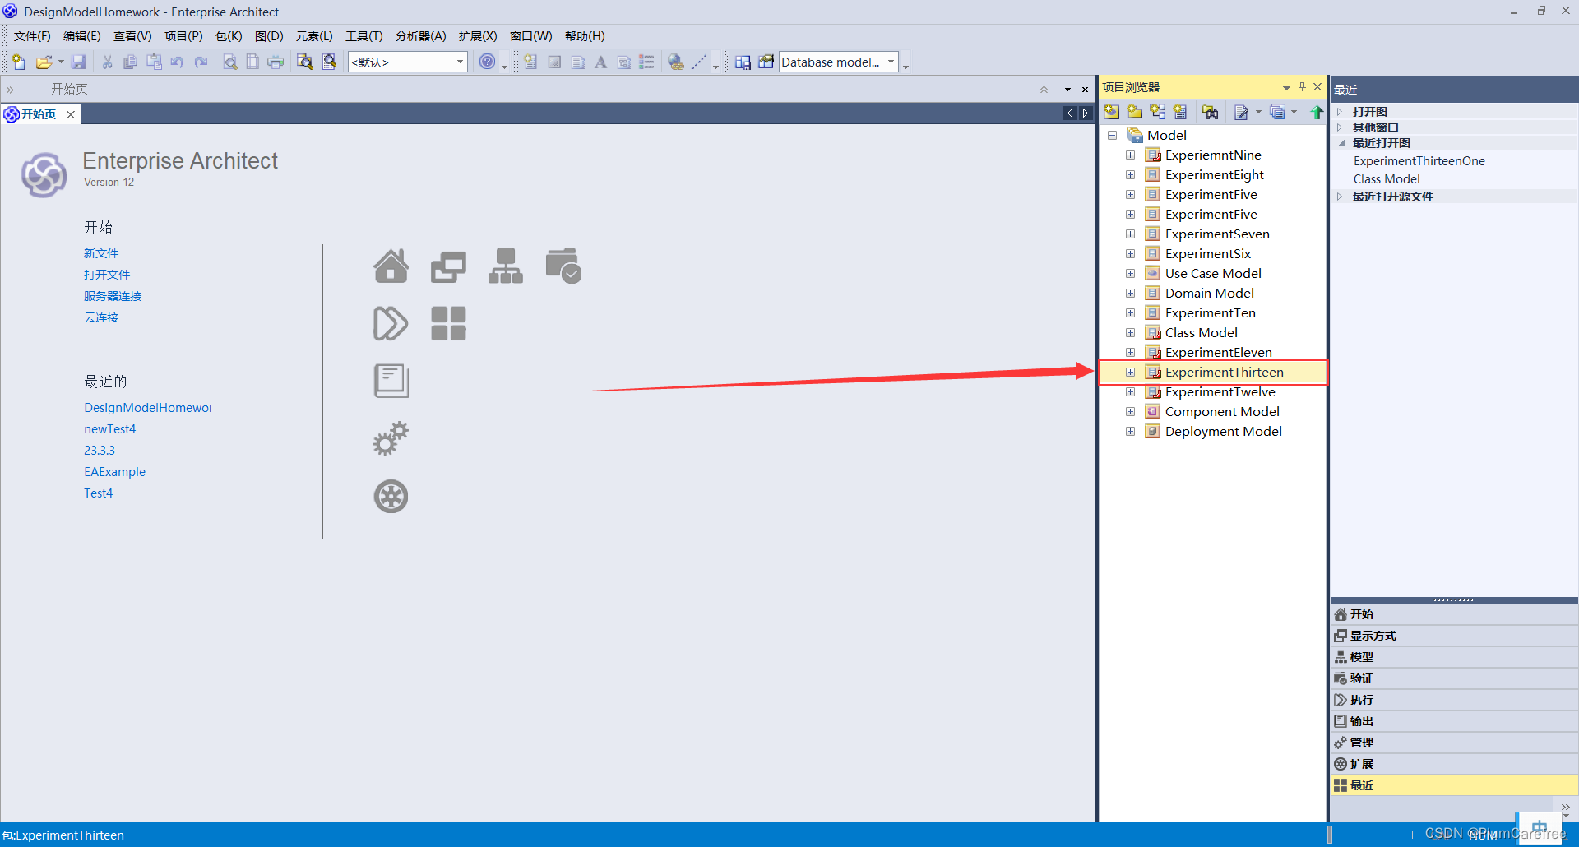Expand the Deployment Model package
The height and width of the screenshot is (847, 1579).
point(1130,431)
